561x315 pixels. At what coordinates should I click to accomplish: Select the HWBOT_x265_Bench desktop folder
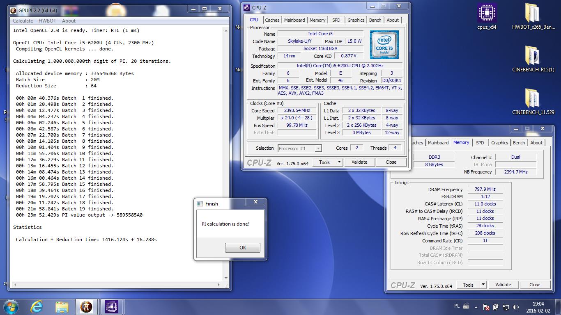click(x=533, y=17)
